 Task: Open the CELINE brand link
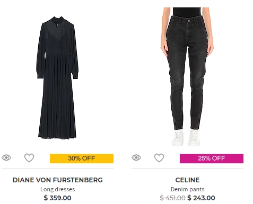187,180
